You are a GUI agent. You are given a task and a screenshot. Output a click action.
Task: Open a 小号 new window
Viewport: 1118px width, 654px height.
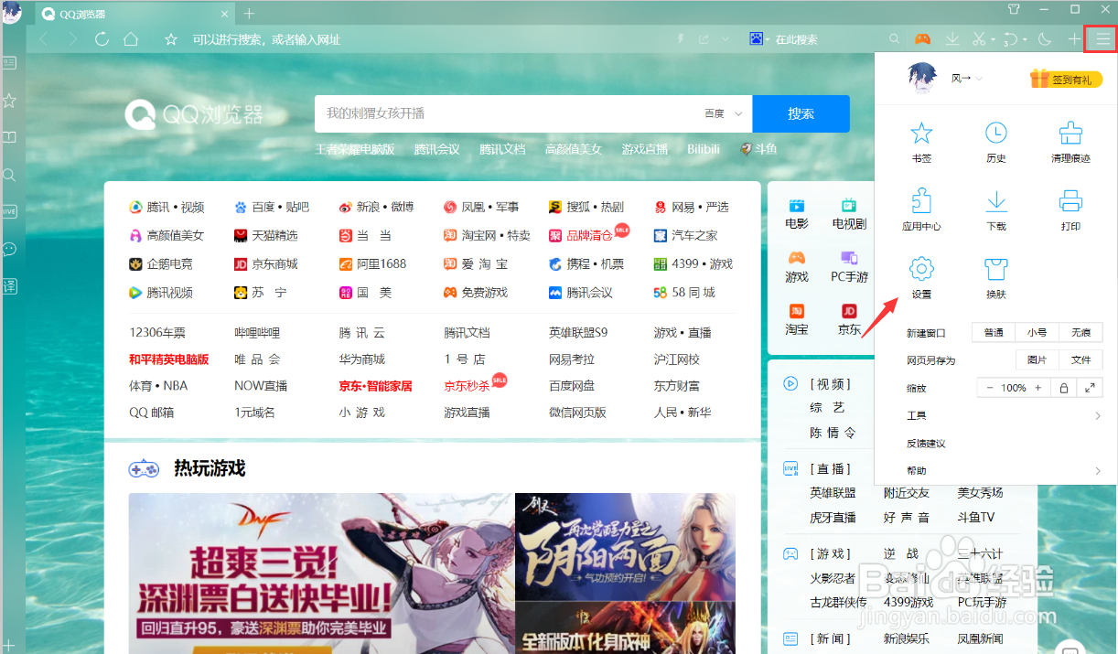coord(1037,333)
